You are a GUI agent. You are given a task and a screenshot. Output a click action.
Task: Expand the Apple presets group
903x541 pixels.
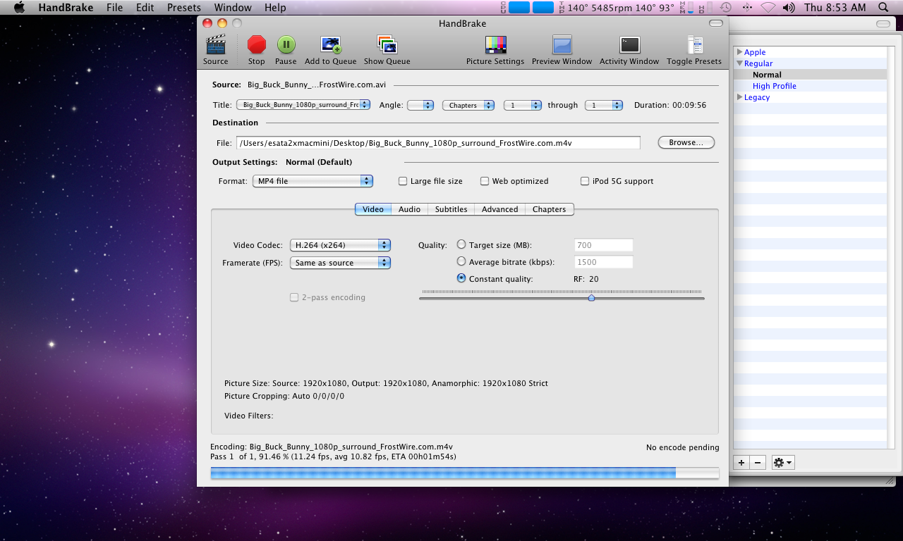click(x=739, y=52)
